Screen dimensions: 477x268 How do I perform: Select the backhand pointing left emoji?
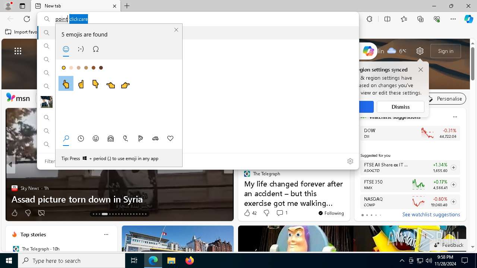coord(111,85)
